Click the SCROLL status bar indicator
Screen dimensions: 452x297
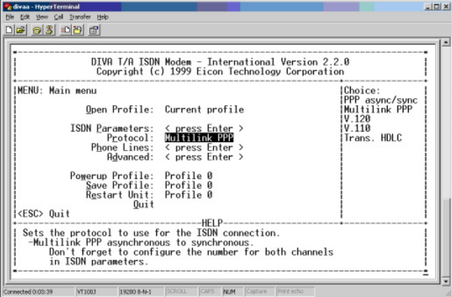[181, 292]
